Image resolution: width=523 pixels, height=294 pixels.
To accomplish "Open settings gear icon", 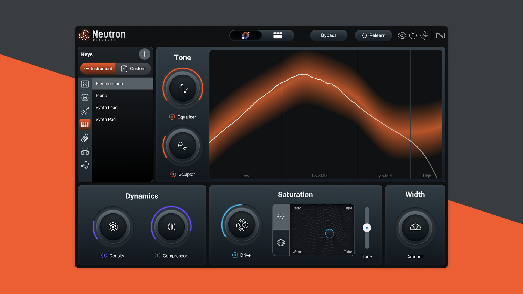I will [x=402, y=35].
